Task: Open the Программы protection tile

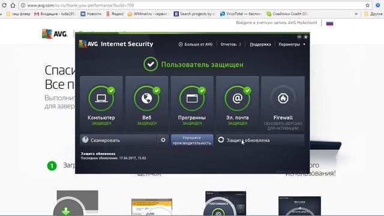Action: (x=192, y=104)
